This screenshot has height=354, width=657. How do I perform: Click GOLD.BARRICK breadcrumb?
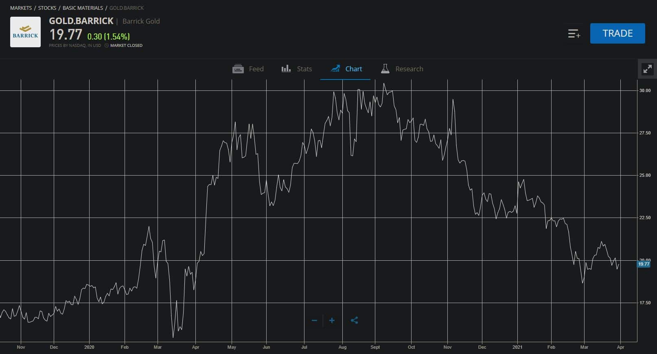pos(127,8)
